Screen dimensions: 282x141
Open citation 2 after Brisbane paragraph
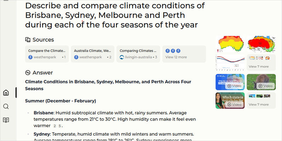click(55, 126)
